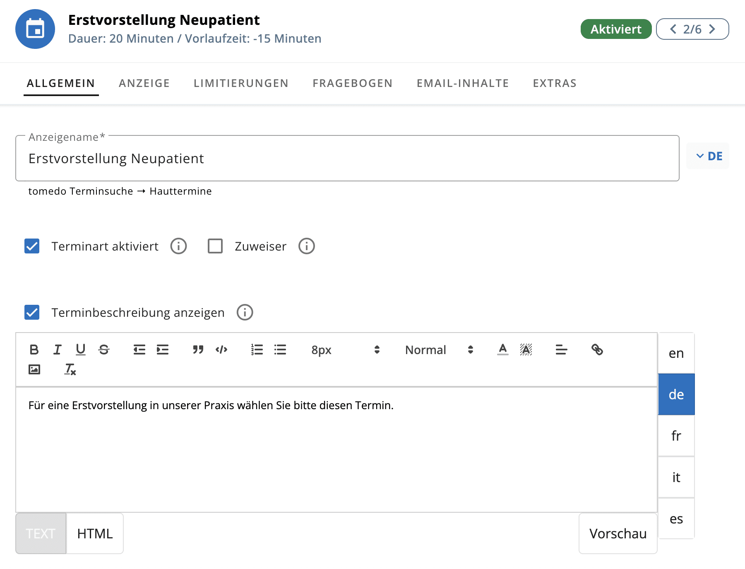This screenshot has height=569, width=745.
Task: Click the Vorschau preview button
Action: [618, 533]
